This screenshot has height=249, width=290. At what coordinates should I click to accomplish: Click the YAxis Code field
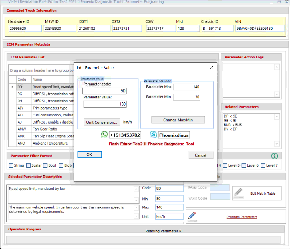(x=220, y=197)
